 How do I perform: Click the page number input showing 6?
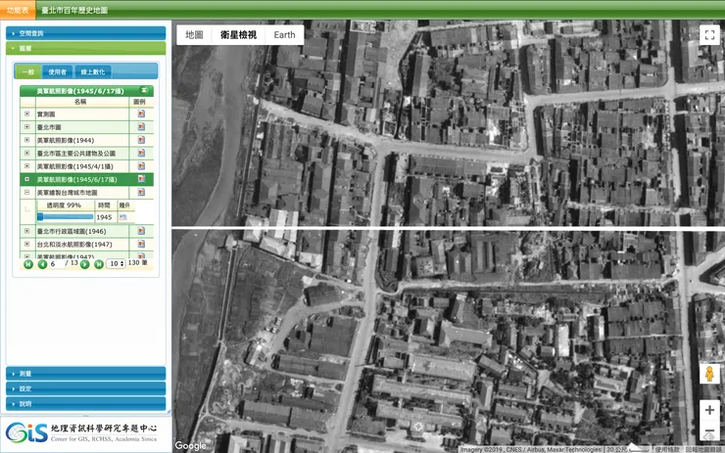pyautogui.click(x=58, y=263)
